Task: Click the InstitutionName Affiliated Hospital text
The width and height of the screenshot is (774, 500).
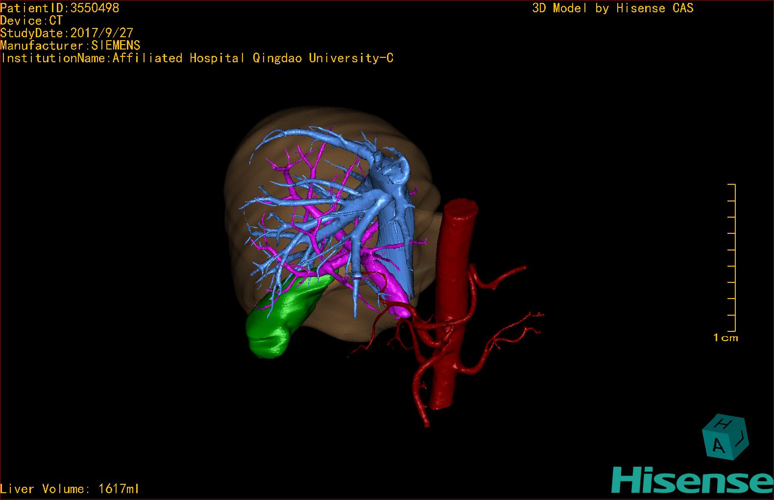Action: (197, 58)
